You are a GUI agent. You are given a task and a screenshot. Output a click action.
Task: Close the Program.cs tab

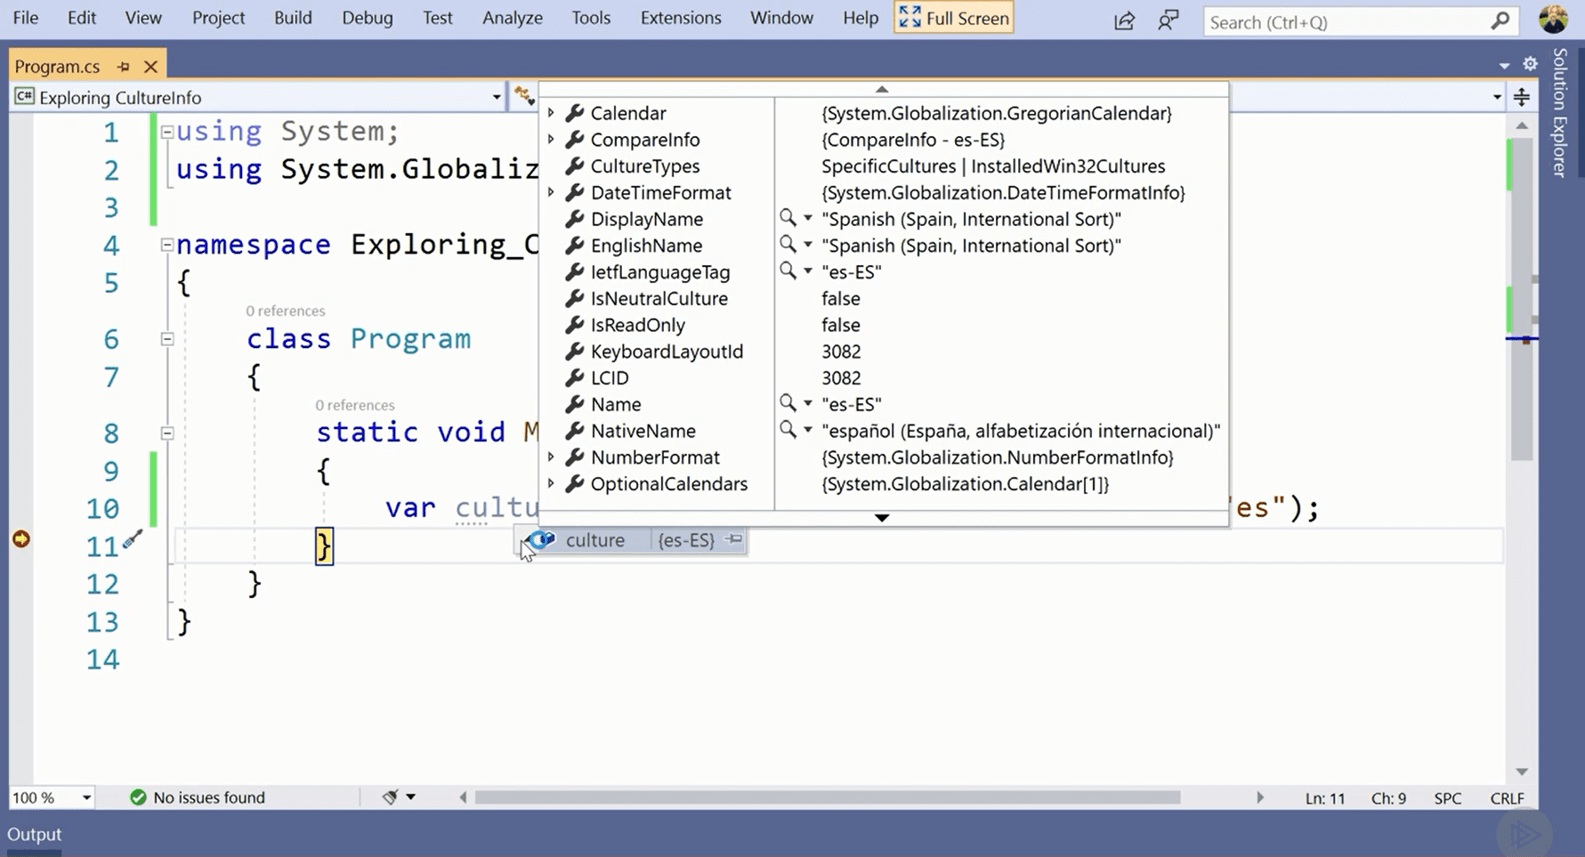(x=150, y=66)
